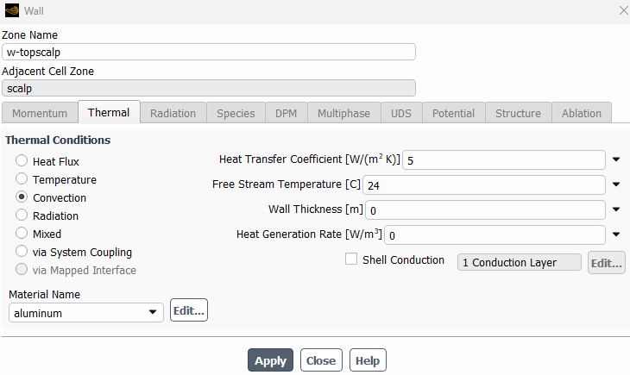Image resolution: width=630 pixels, height=375 pixels.
Task: Open Heat Generation Rate options arrow
Action: click(x=616, y=234)
